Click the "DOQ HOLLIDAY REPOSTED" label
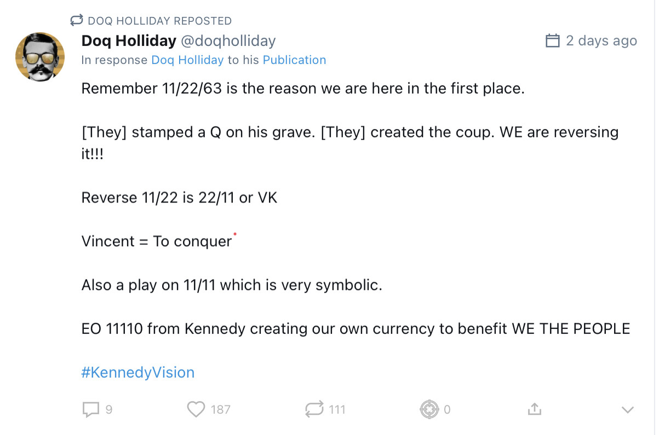Image resolution: width=659 pixels, height=435 pixels. [x=159, y=21]
